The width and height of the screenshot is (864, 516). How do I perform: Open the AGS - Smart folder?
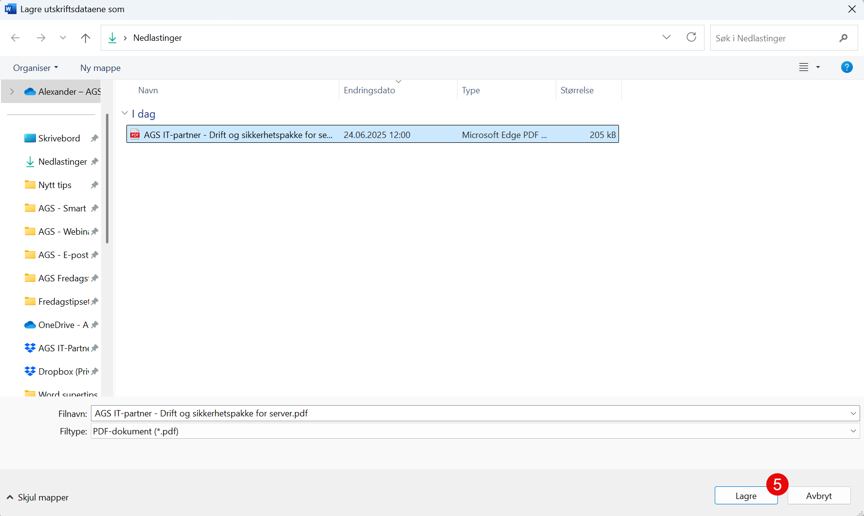pyautogui.click(x=55, y=208)
